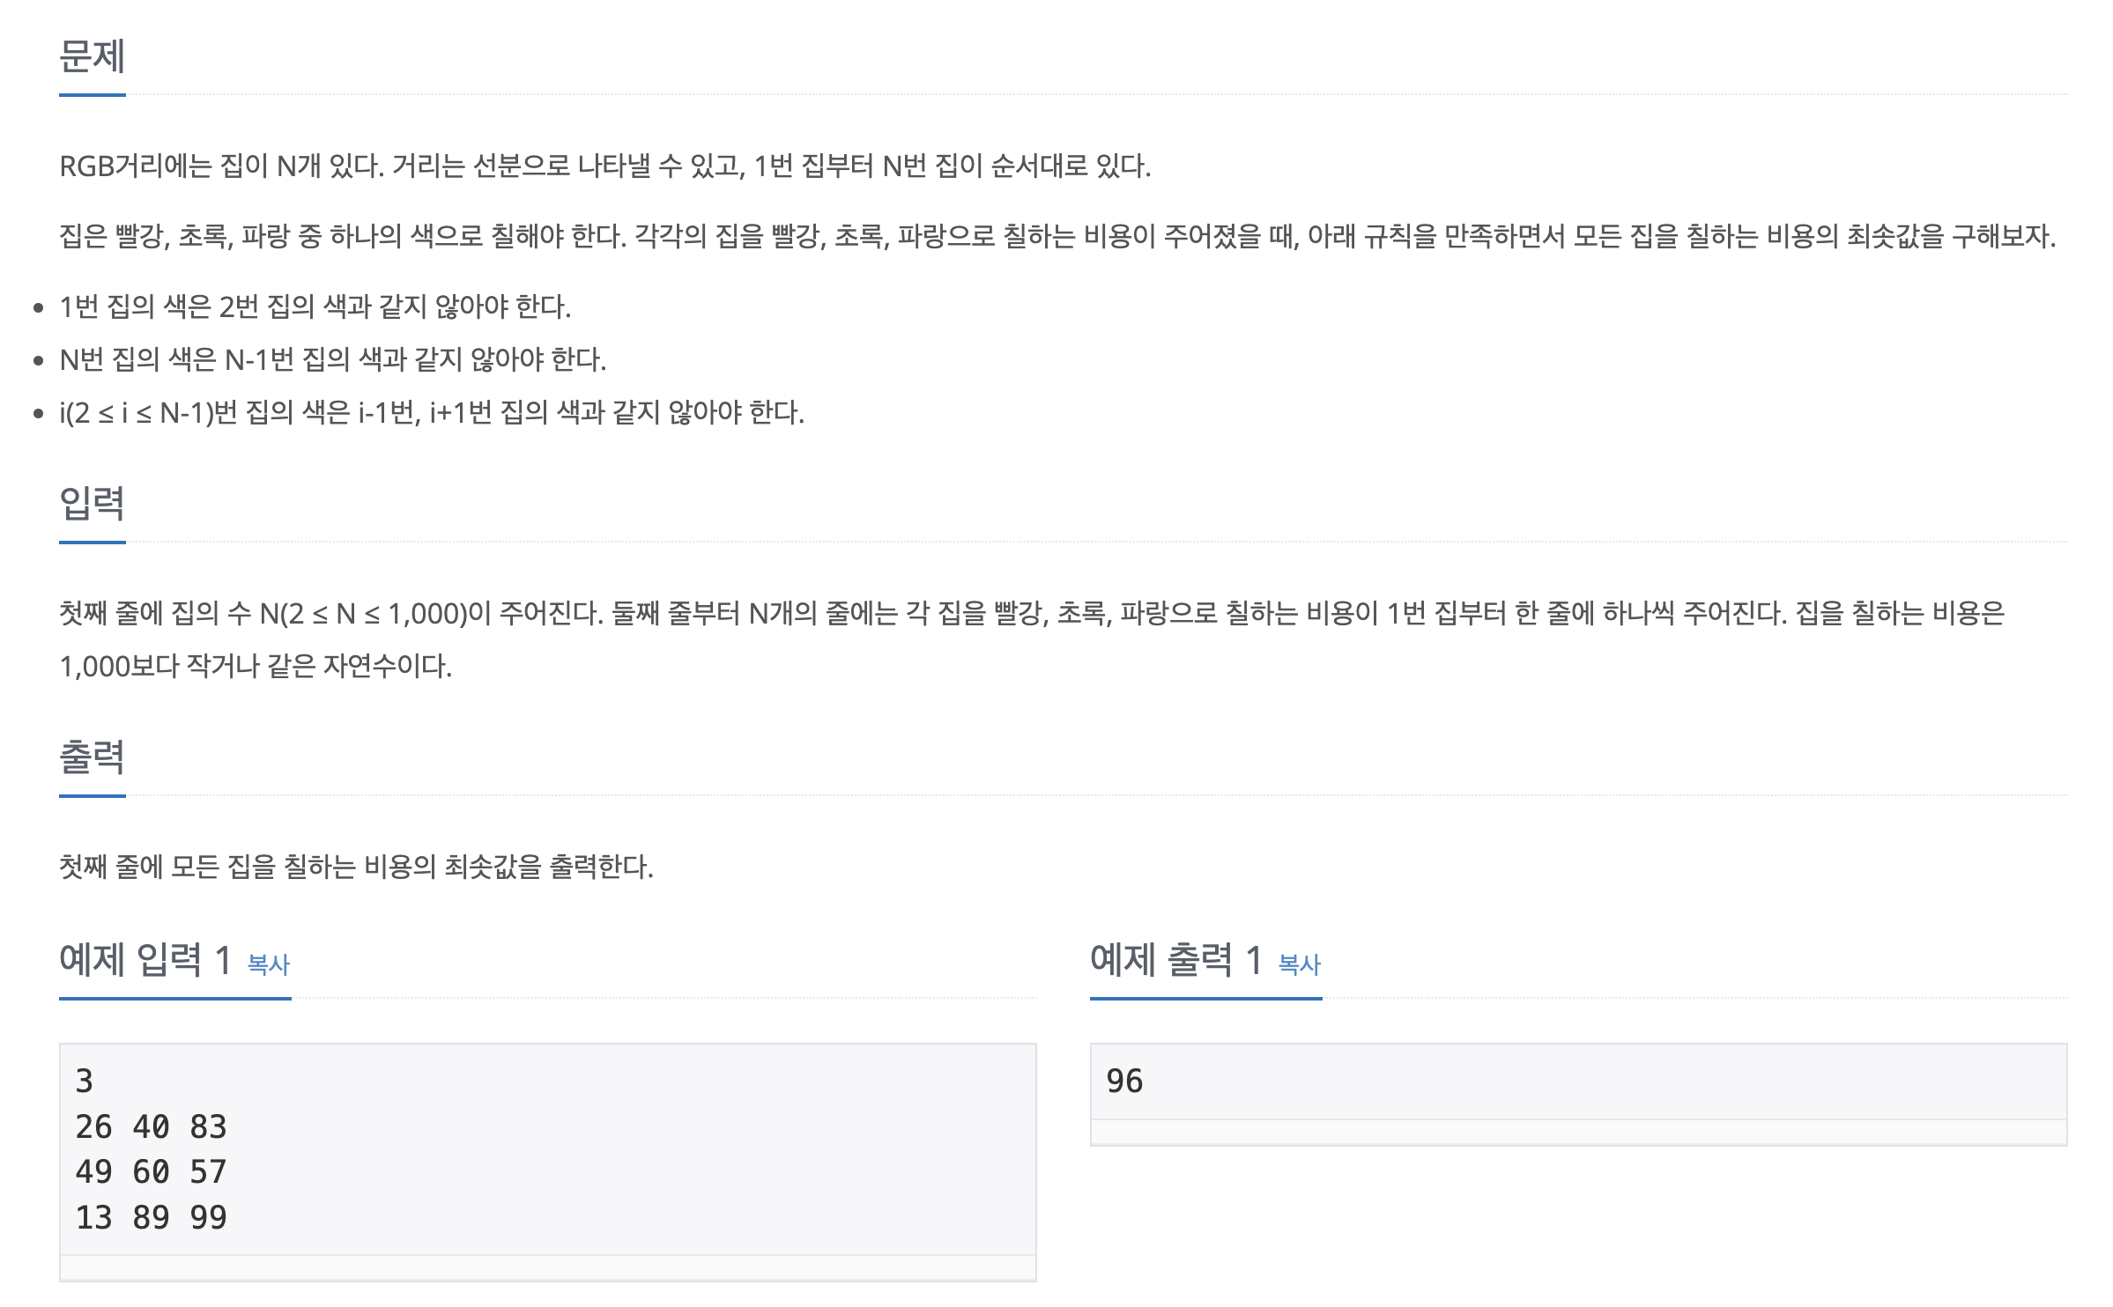Click the bullet rule starting with i(2 ≤ i ≤ N-1)
The image size is (2113, 1307).
432,412
